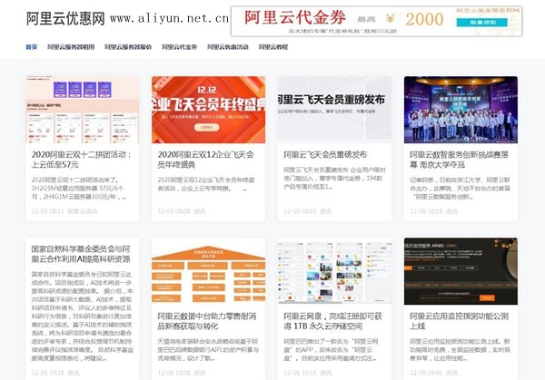
Task: Click the 阿里云优惠网 site logo
Action: (65, 18)
